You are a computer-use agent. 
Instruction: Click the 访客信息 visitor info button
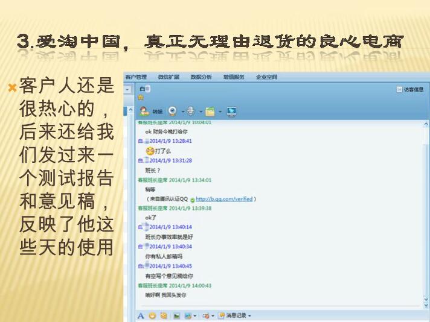pyautogui.click(x=410, y=89)
